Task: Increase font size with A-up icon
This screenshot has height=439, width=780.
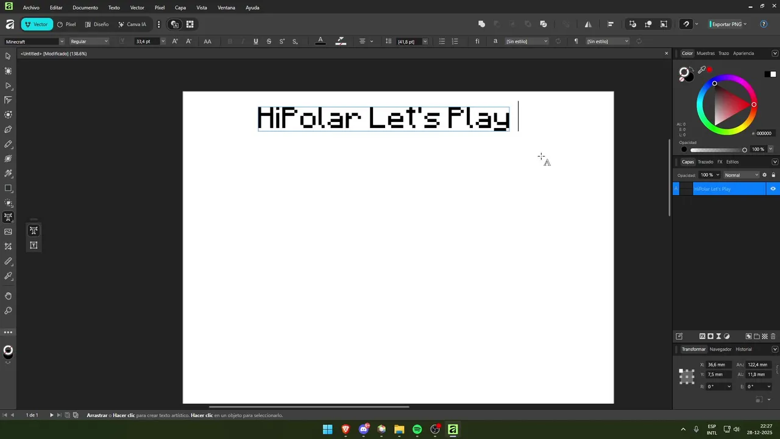Action: [x=175, y=41]
